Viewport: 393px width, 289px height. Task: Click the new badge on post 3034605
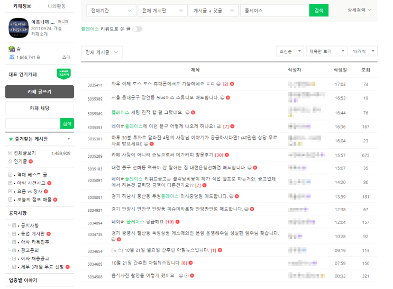(190, 263)
